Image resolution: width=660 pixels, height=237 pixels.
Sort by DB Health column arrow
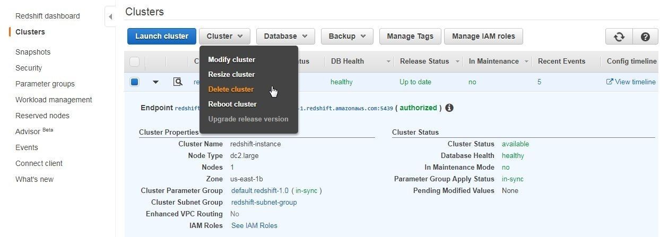[388, 62]
